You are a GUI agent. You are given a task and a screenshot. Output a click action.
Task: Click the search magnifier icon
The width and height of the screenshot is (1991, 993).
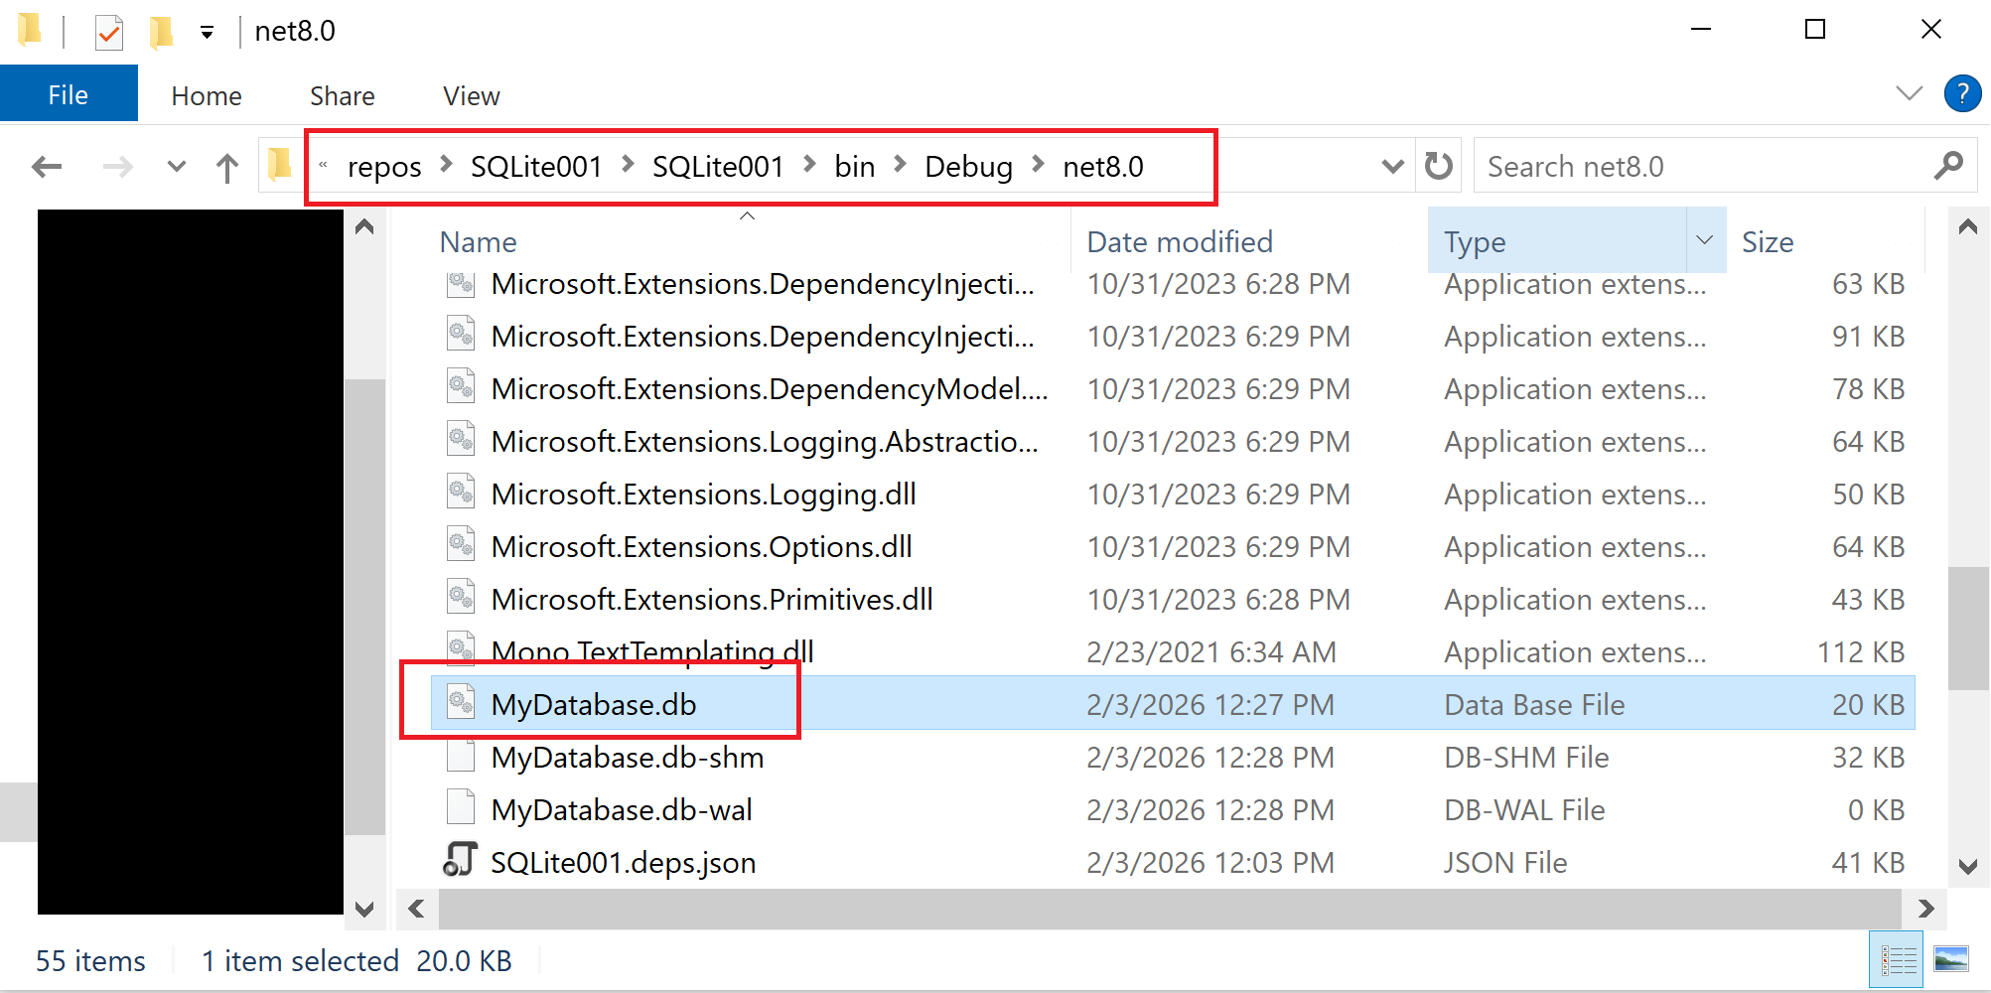1948,166
